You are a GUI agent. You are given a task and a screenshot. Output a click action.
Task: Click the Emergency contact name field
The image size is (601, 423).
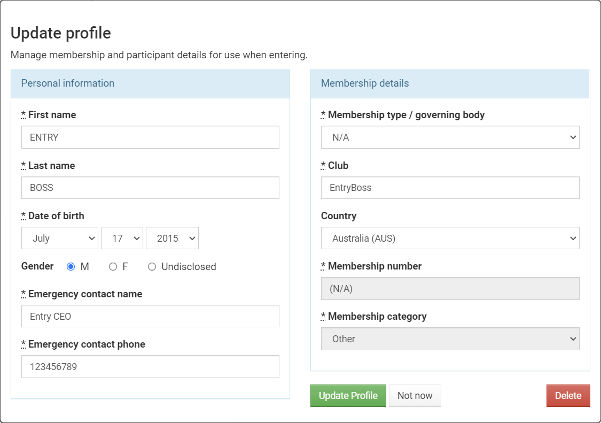(150, 316)
